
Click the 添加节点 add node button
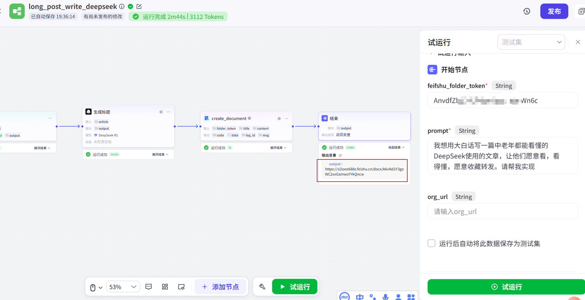click(220, 287)
